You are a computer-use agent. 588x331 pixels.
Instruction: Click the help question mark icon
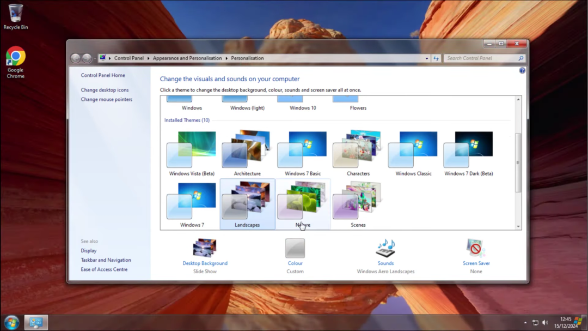point(522,71)
